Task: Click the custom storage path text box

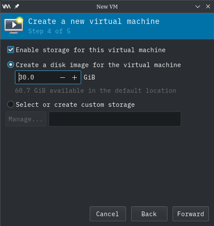Action: [115, 119]
